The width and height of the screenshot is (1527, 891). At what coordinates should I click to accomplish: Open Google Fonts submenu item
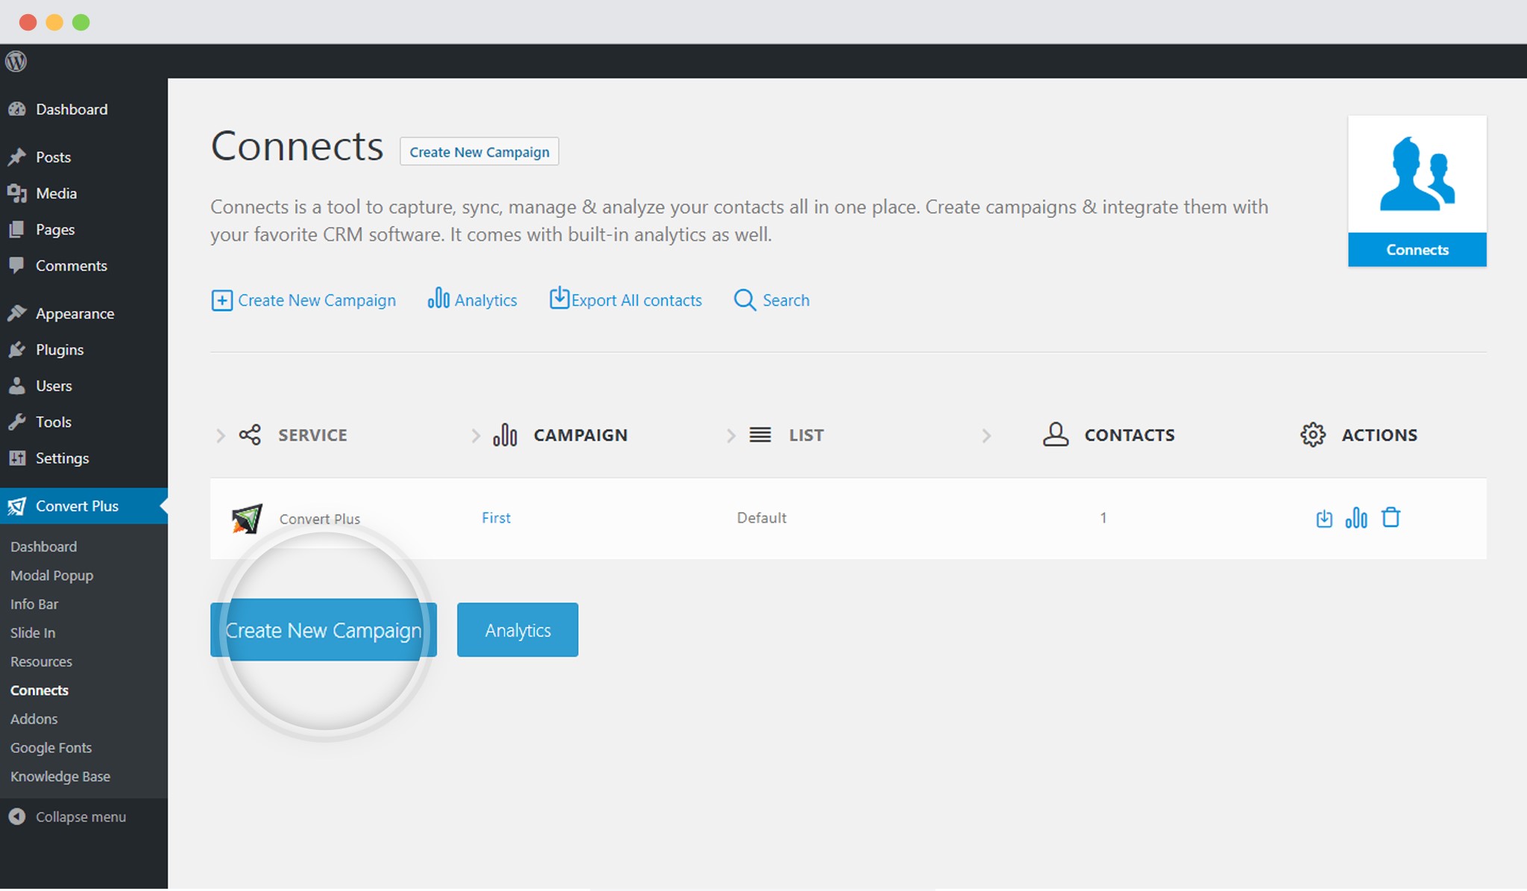[51, 748]
